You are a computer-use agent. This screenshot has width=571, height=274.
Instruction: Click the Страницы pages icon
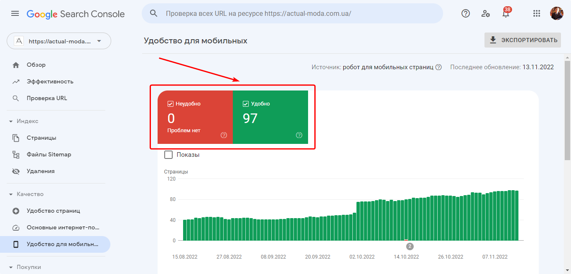pyautogui.click(x=16, y=138)
